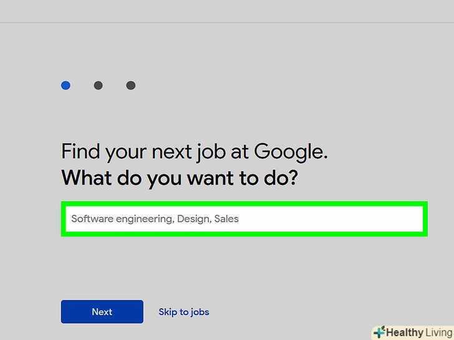Click the "Find your next job at Google." heading

coord(195,151)
